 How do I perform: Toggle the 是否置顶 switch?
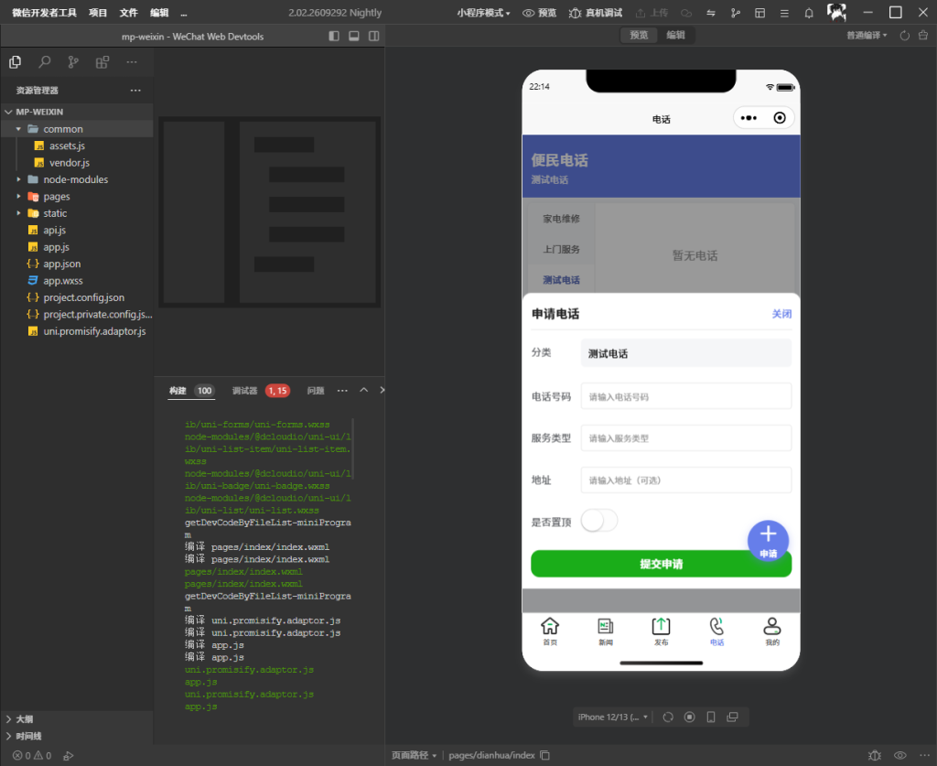[599, 521]
